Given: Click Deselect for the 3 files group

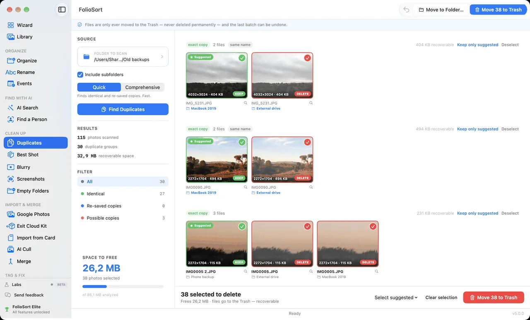Looking at the screenshot, I should click(510, 213).
